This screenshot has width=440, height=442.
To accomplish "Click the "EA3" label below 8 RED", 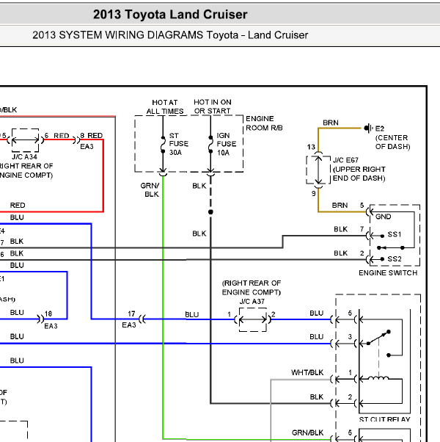I will pyautogui.click(x=87, y=147).
